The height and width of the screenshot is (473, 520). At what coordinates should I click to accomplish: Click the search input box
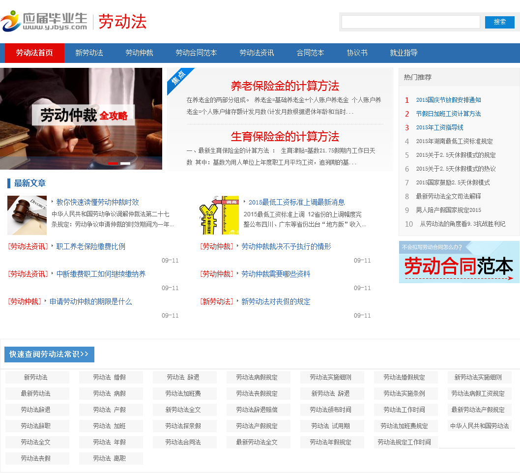point(410,22)
